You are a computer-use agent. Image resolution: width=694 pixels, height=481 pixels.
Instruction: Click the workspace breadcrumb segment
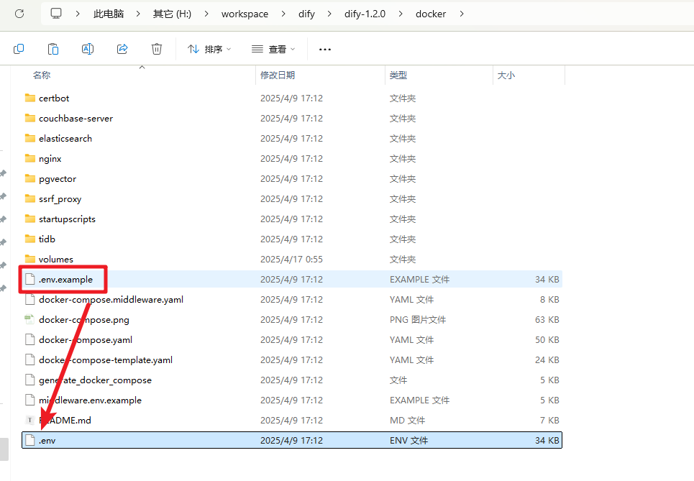tap(245, 14)
